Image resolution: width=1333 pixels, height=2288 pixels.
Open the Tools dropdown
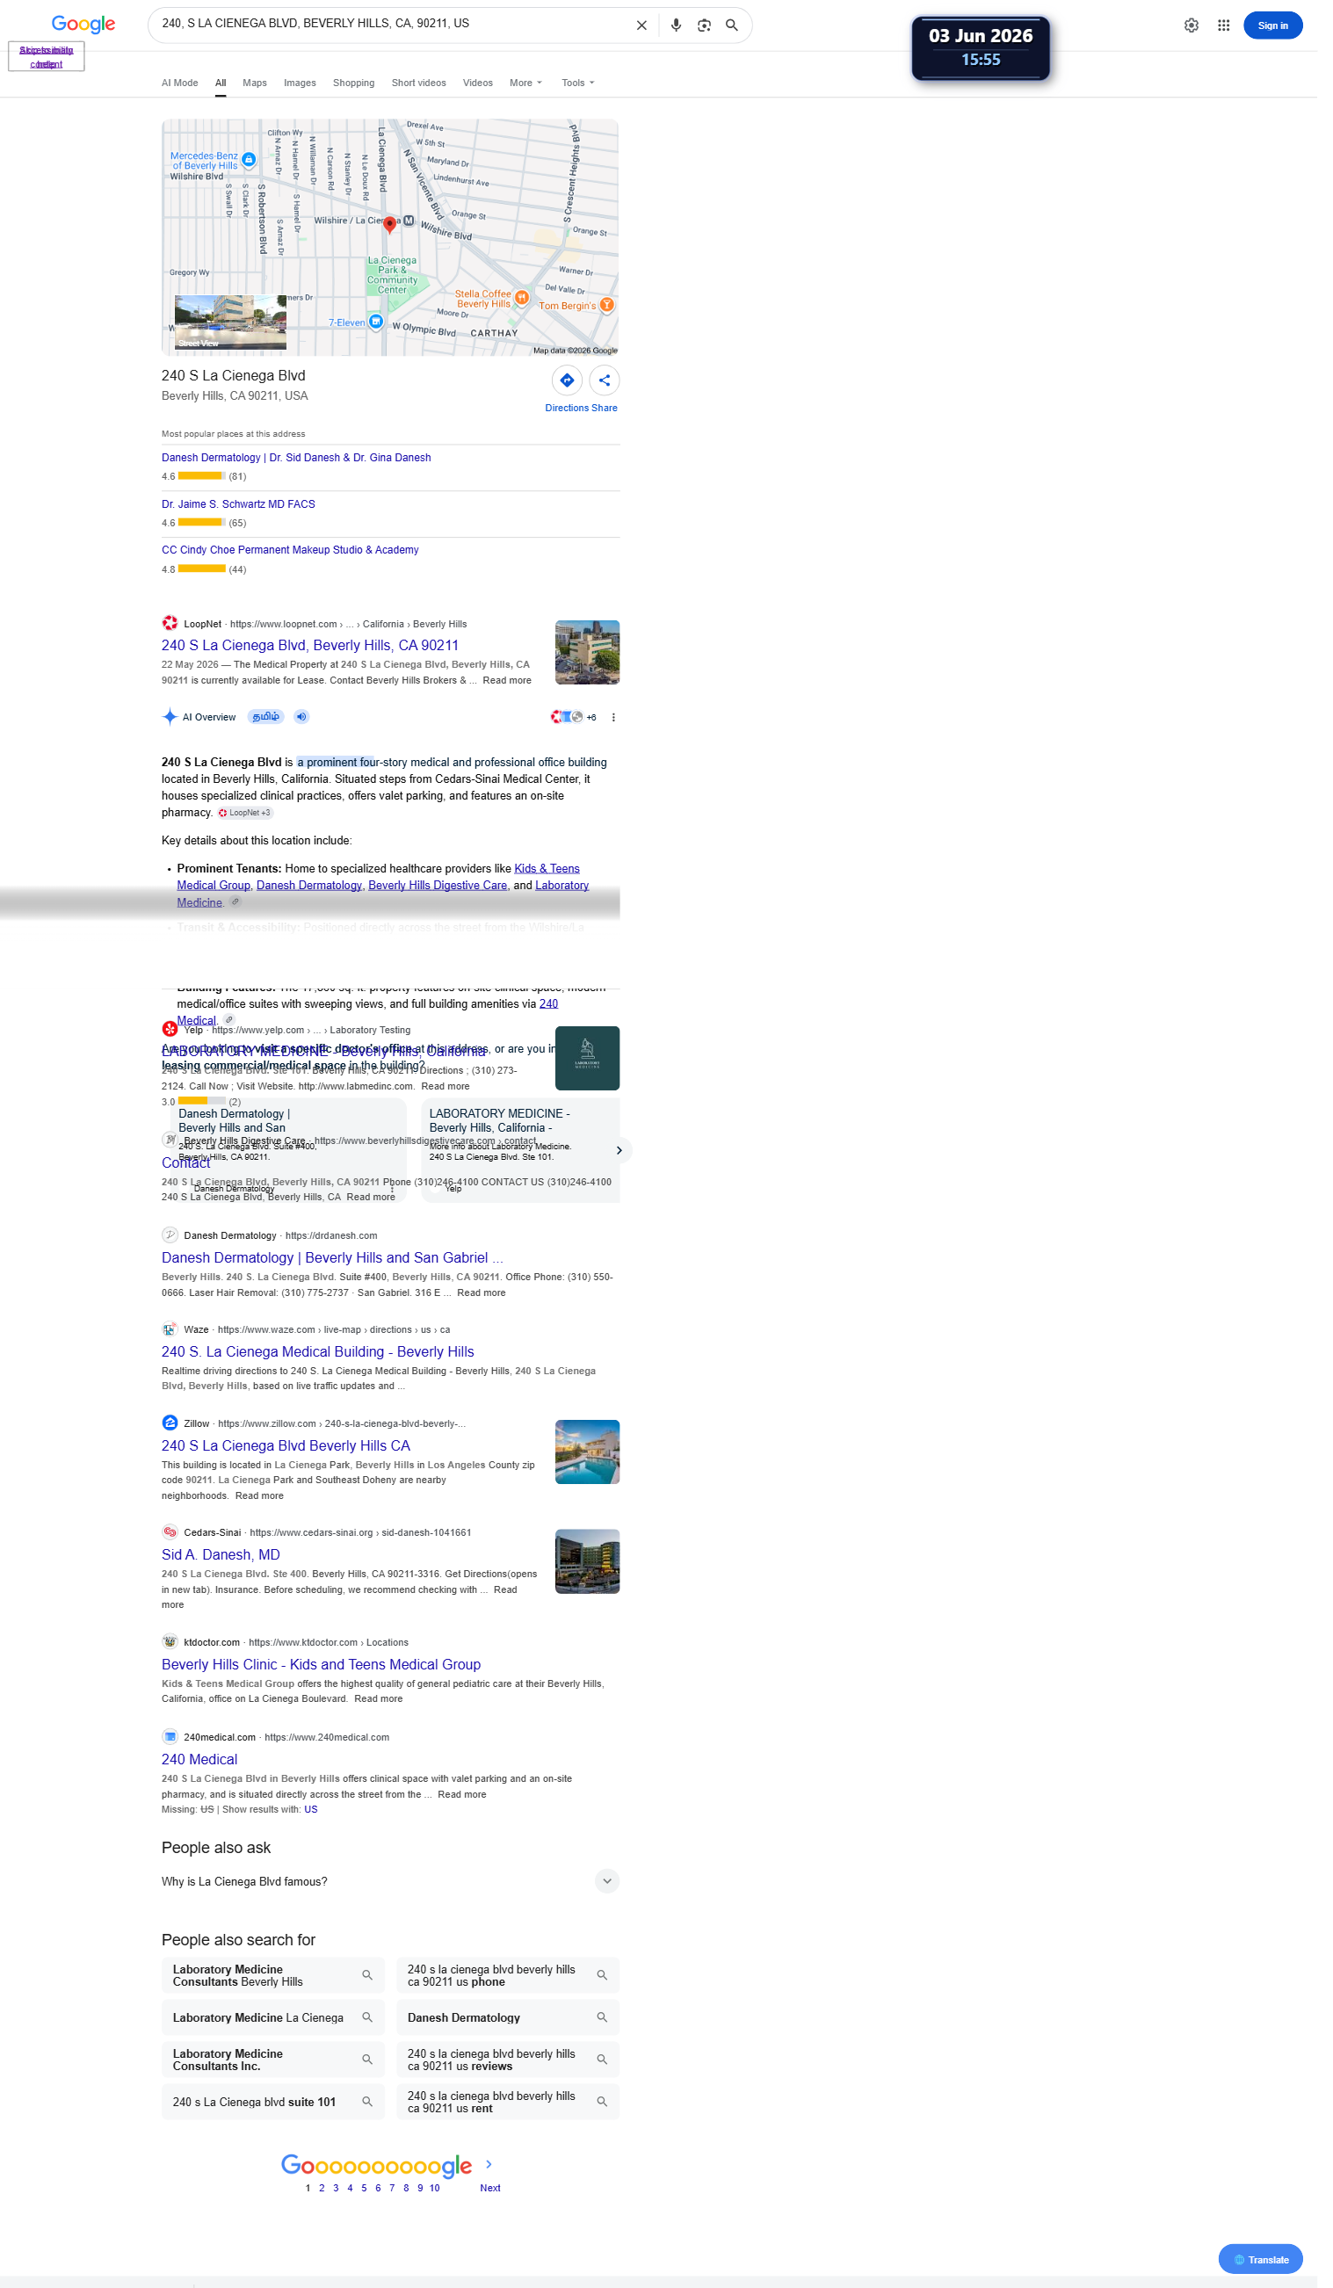pyautogui.click(x=577, y=83)
